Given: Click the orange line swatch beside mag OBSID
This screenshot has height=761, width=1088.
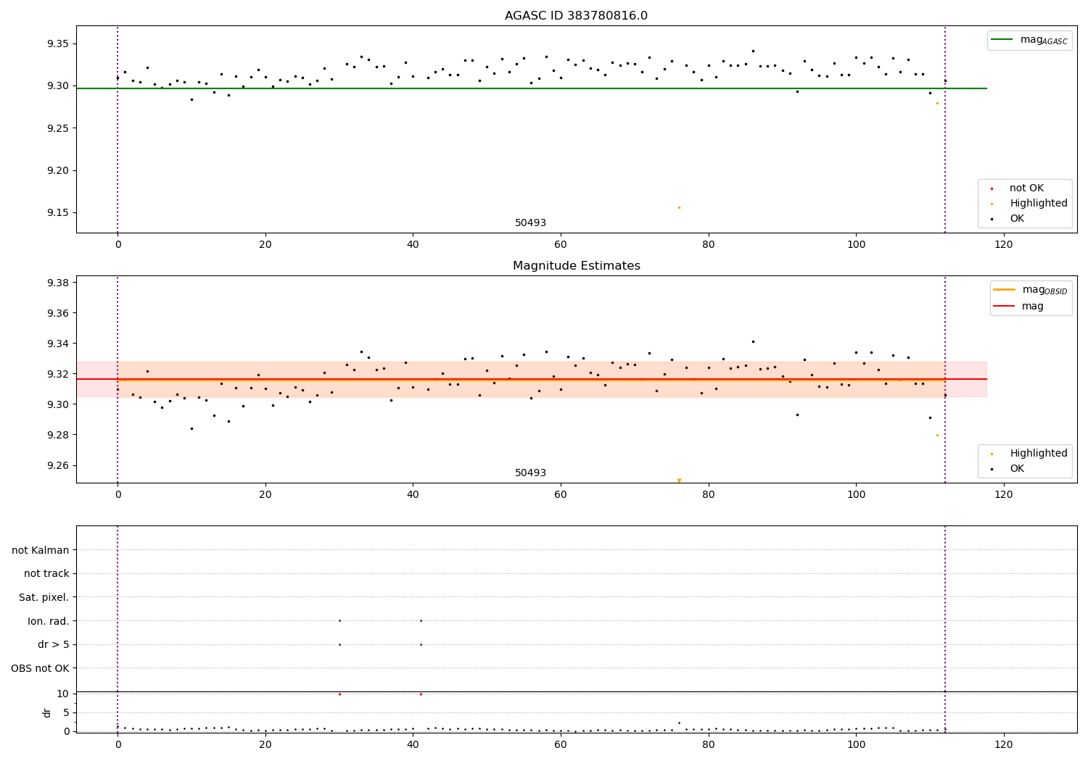Looking at the screenshot, I should (1004, 290).
